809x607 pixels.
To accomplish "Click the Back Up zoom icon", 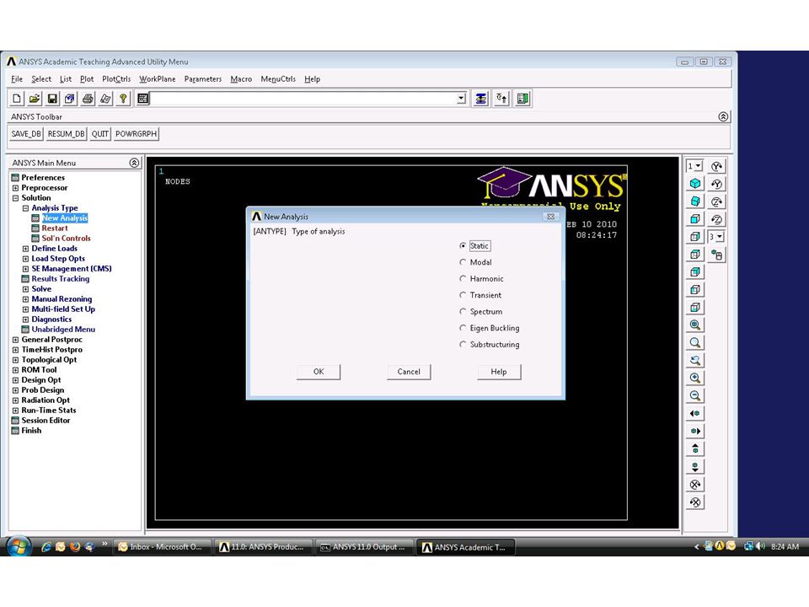I will (695, 360).
